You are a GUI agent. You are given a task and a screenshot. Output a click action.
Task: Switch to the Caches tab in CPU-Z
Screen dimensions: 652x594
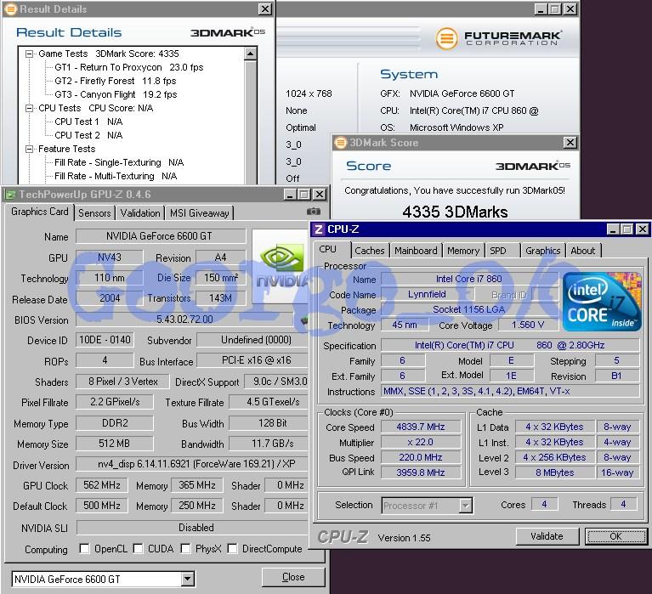tap(370, 251)
